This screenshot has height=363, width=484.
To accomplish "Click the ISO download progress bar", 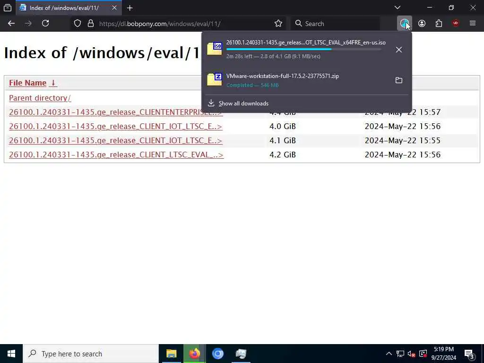I will (304, 49).
